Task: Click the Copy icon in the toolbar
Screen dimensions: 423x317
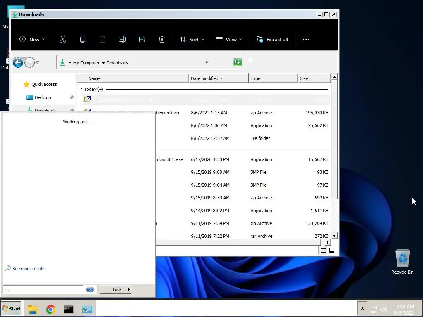Action: click(83, 39)
